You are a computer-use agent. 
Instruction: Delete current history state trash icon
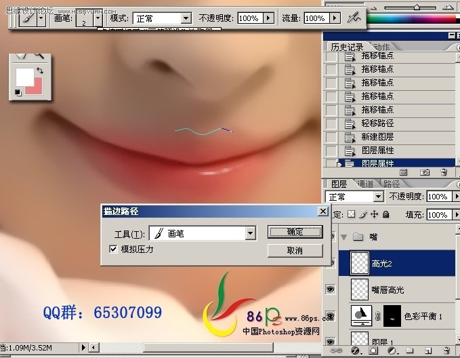[444, 172]
